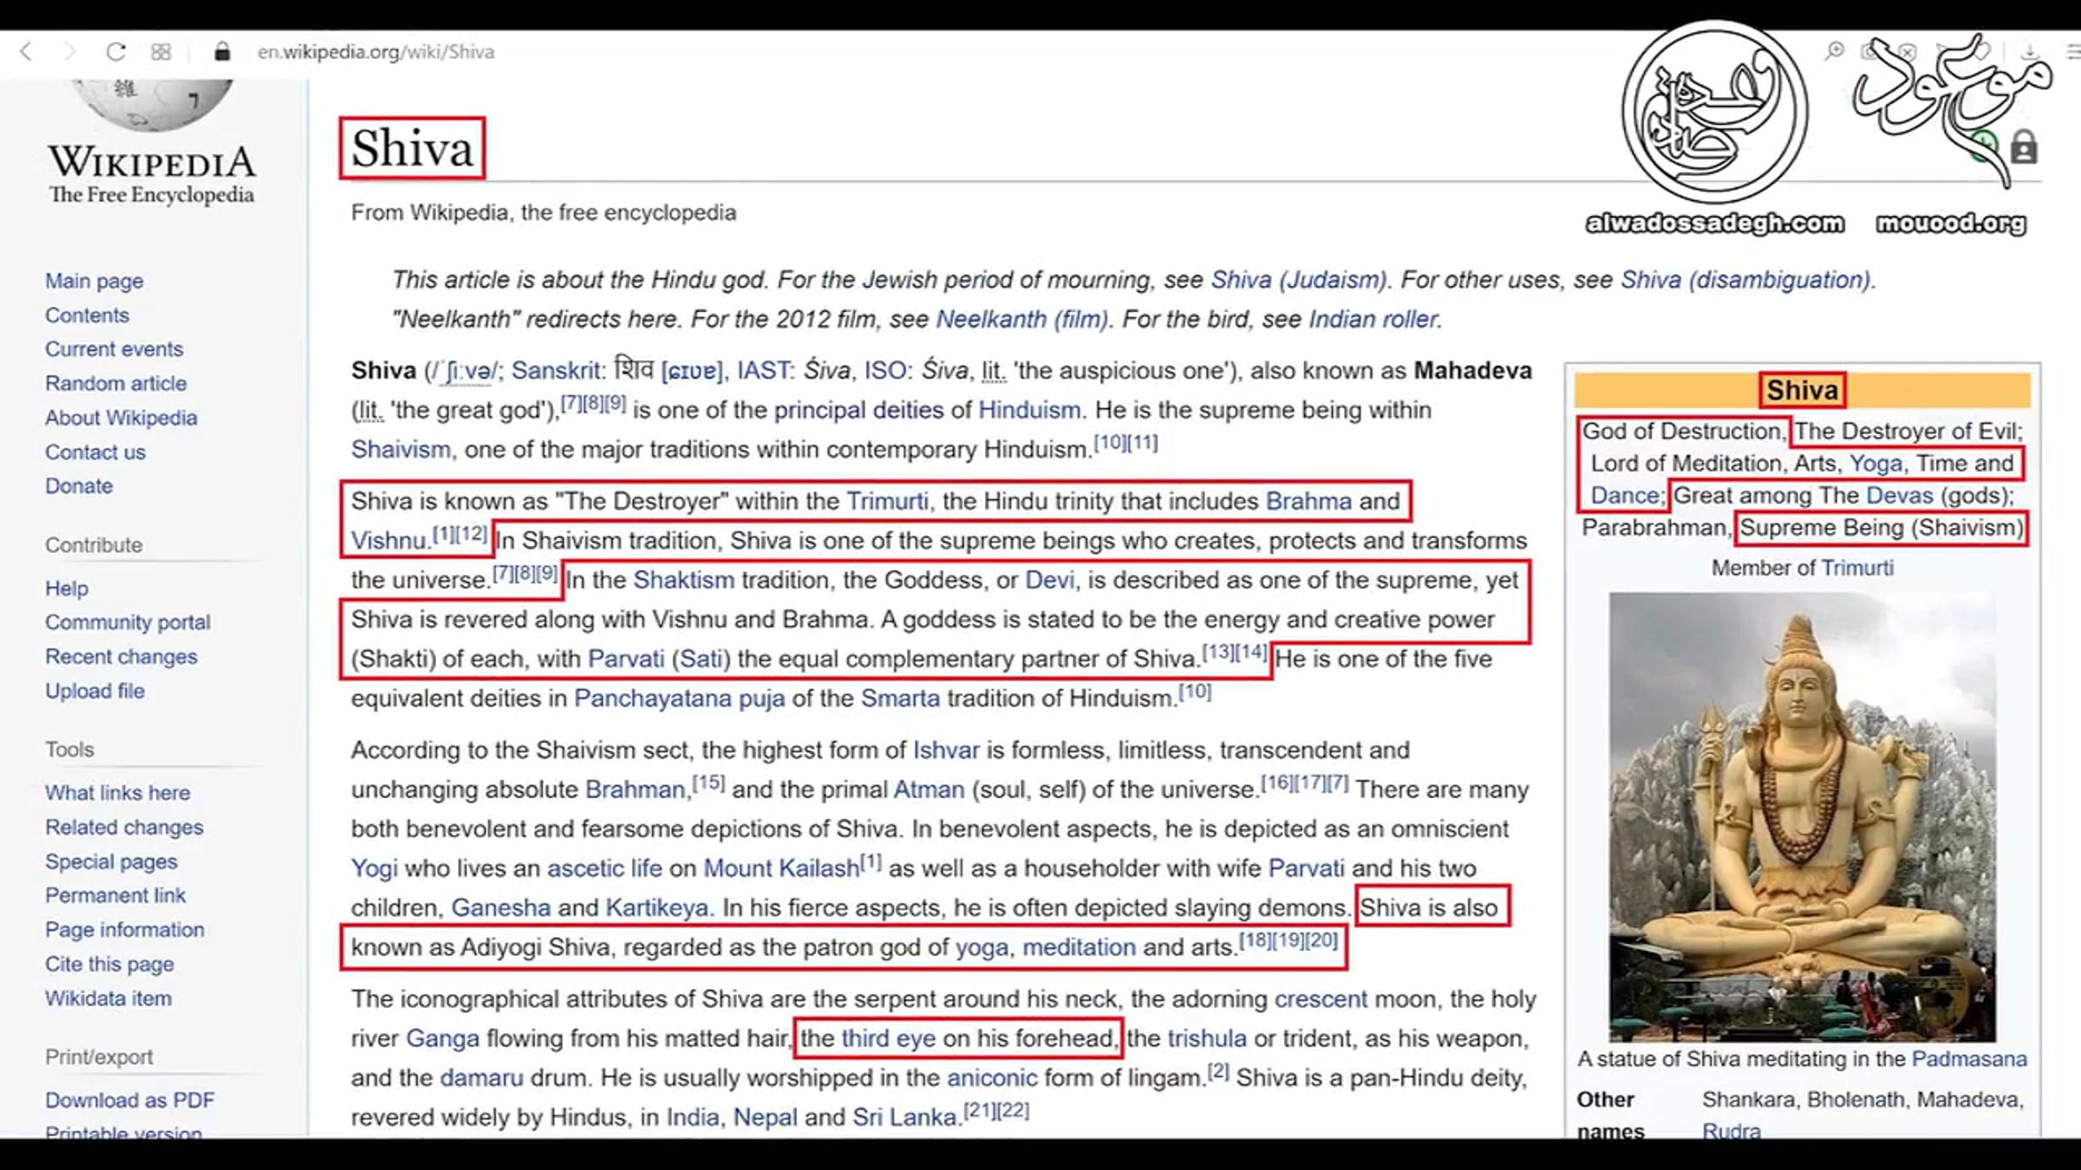
Task: Click the browser forward arrow
Action: [x=70, y=52]
